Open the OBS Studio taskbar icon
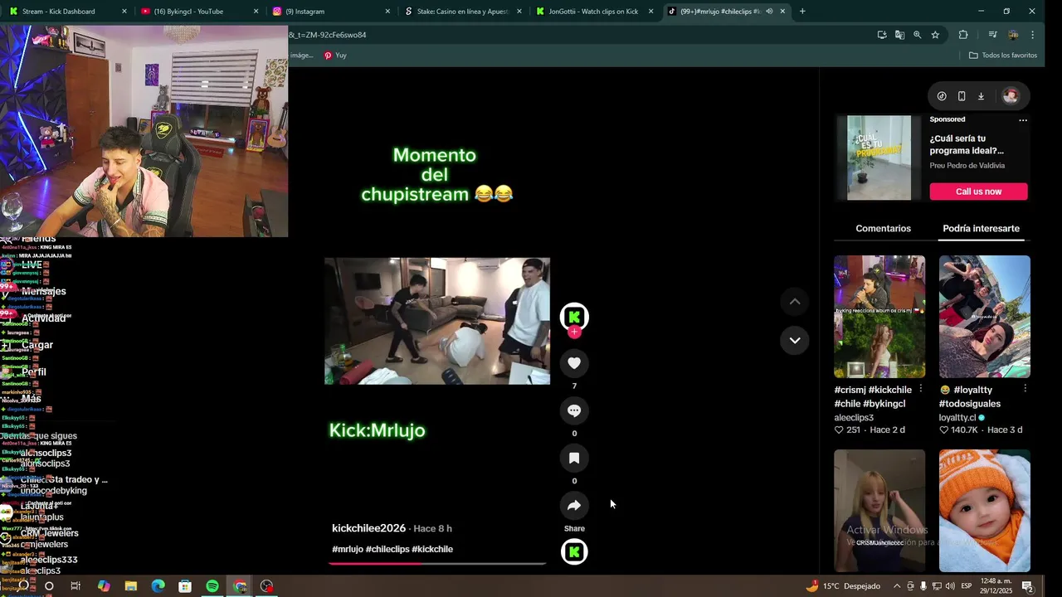Screen dimensions: 1062x597 point(266,586)
